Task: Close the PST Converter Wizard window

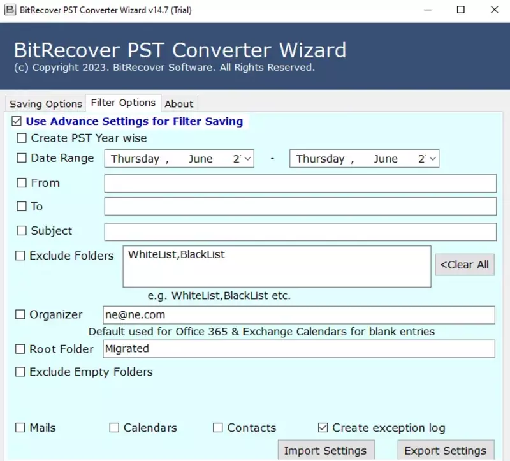Action: pyautogui.click(x=495, y=10)
